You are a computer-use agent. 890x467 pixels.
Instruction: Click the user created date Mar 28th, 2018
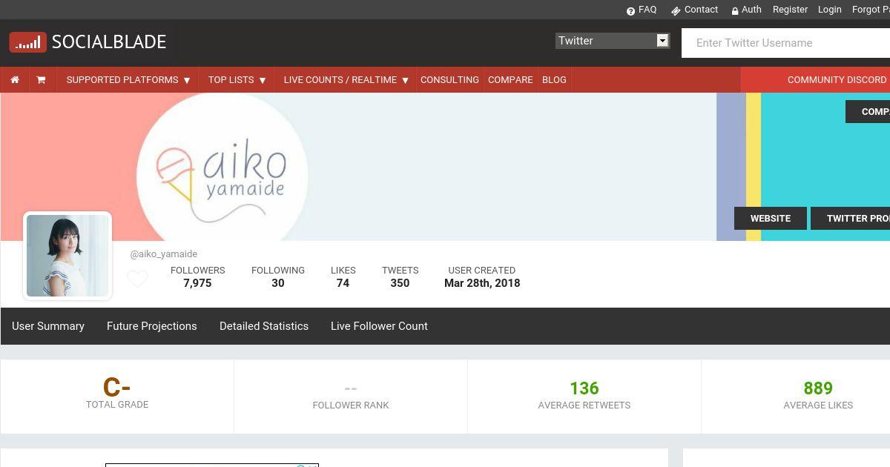pos(482,283)
